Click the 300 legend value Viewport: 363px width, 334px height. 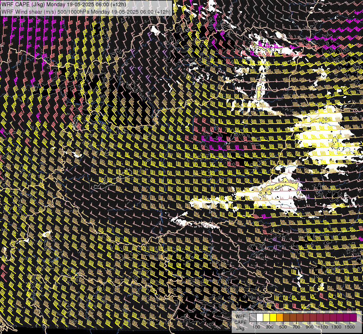(270, 327)
